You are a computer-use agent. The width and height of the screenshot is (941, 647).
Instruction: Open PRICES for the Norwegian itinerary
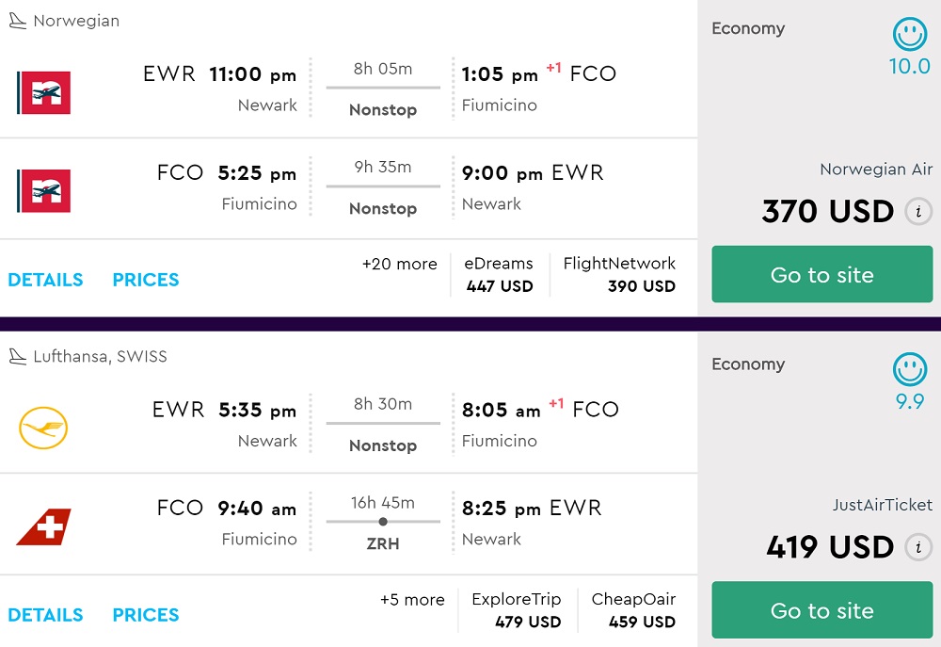click(145, 280)
